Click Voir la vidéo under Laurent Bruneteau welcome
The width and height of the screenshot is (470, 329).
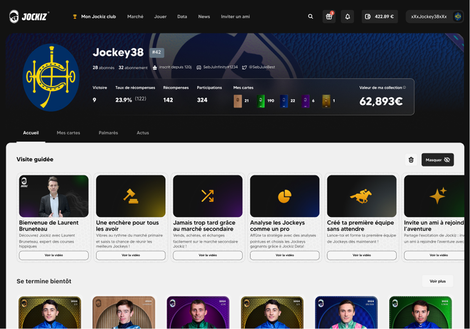point(53,255)
